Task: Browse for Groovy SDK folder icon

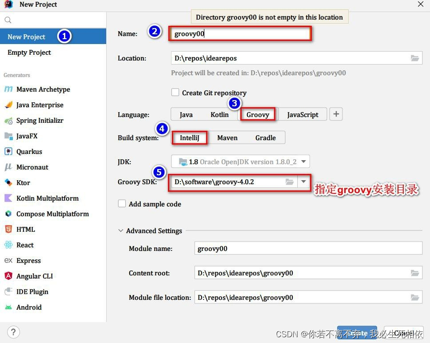Action: [x=290, y=182]
